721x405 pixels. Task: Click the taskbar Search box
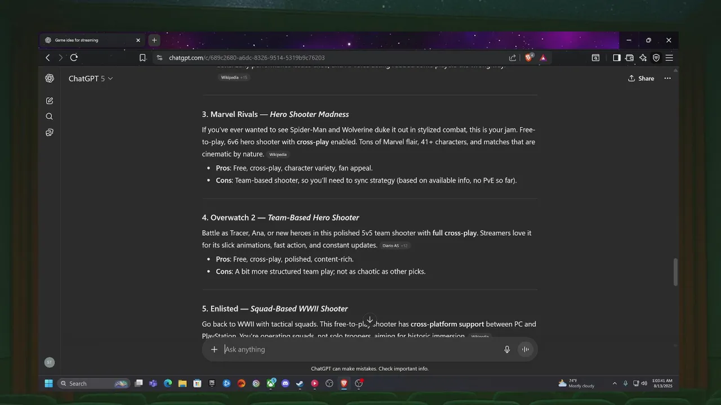coord(94,384)
